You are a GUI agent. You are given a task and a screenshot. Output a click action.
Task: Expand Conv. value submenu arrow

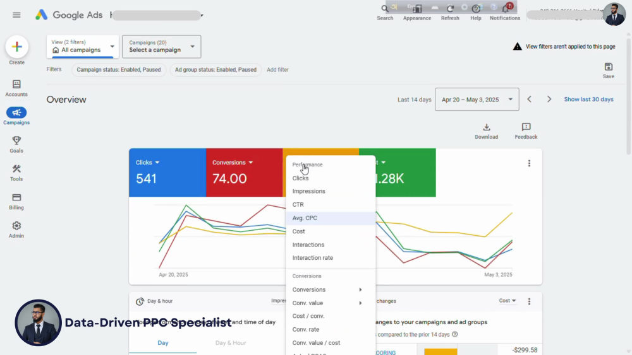[360, 303]
